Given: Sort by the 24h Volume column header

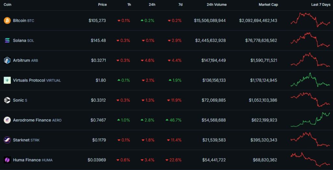Looking at the screenshot, I should (x=217, y=5).
